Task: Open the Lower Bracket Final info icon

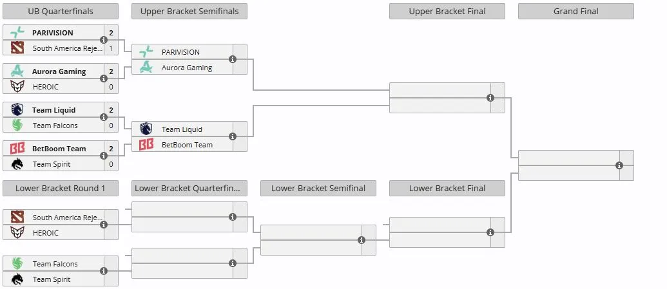Action: (490, 232)
